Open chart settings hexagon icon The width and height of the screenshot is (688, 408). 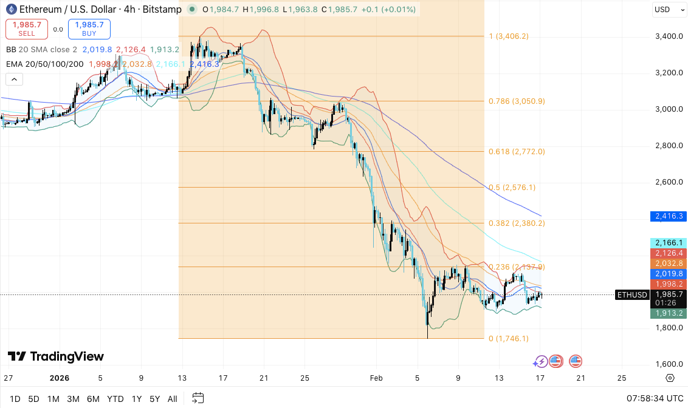coord(670,378)
